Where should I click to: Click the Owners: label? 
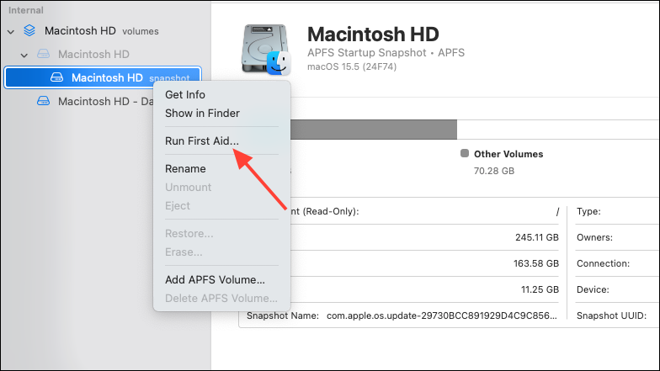594,237
